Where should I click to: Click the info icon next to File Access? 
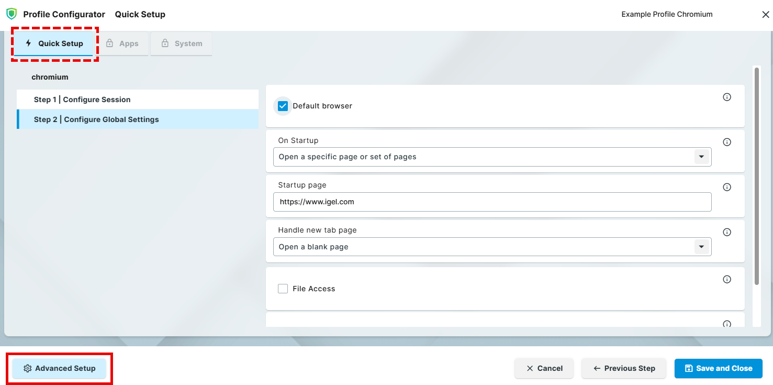coord(727,279)
